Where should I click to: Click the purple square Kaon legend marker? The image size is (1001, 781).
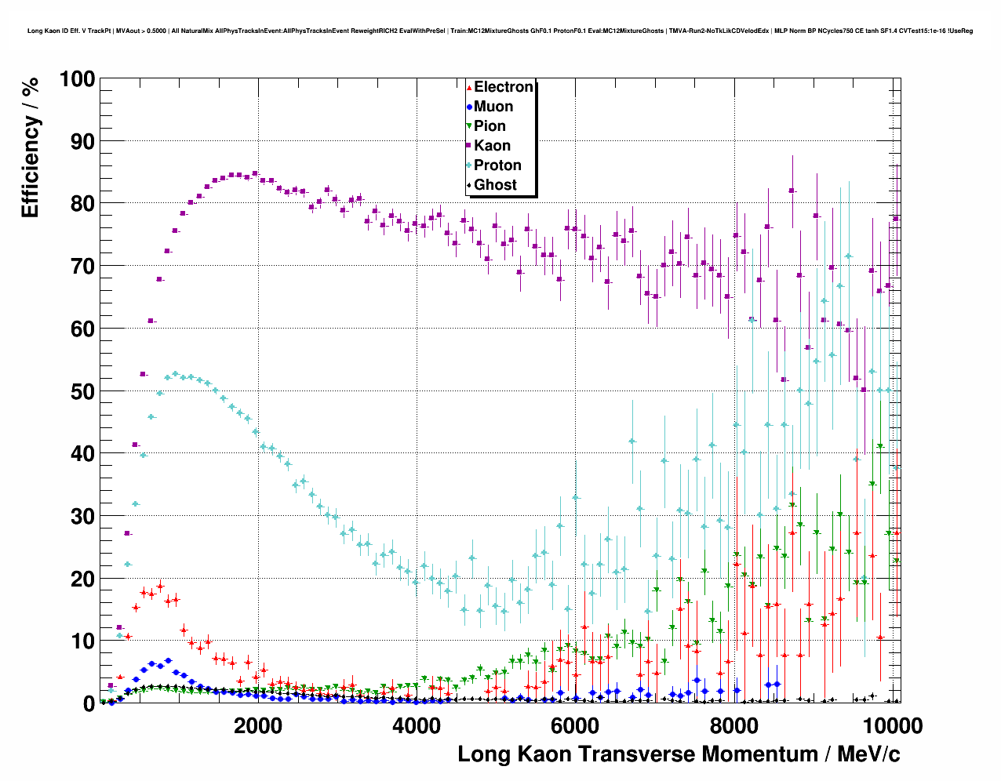pyautogui.click(x=469, y=146)
